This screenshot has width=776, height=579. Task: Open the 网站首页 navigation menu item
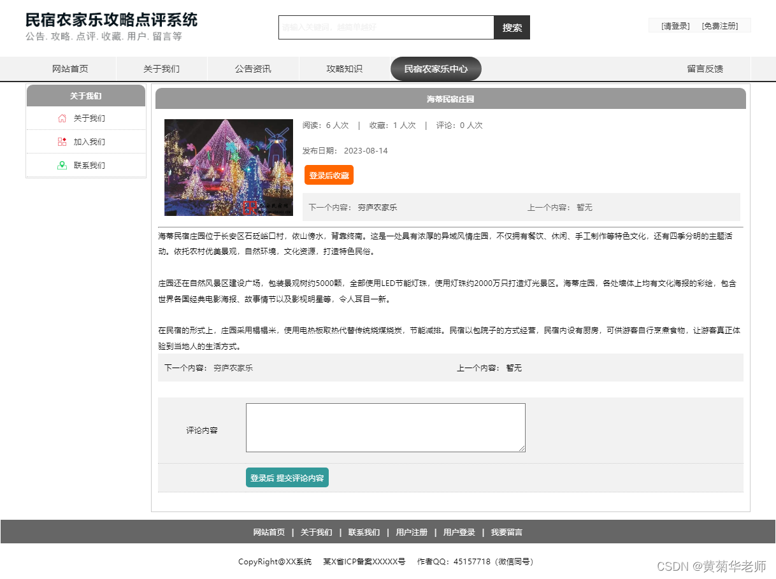click(69, 69)
